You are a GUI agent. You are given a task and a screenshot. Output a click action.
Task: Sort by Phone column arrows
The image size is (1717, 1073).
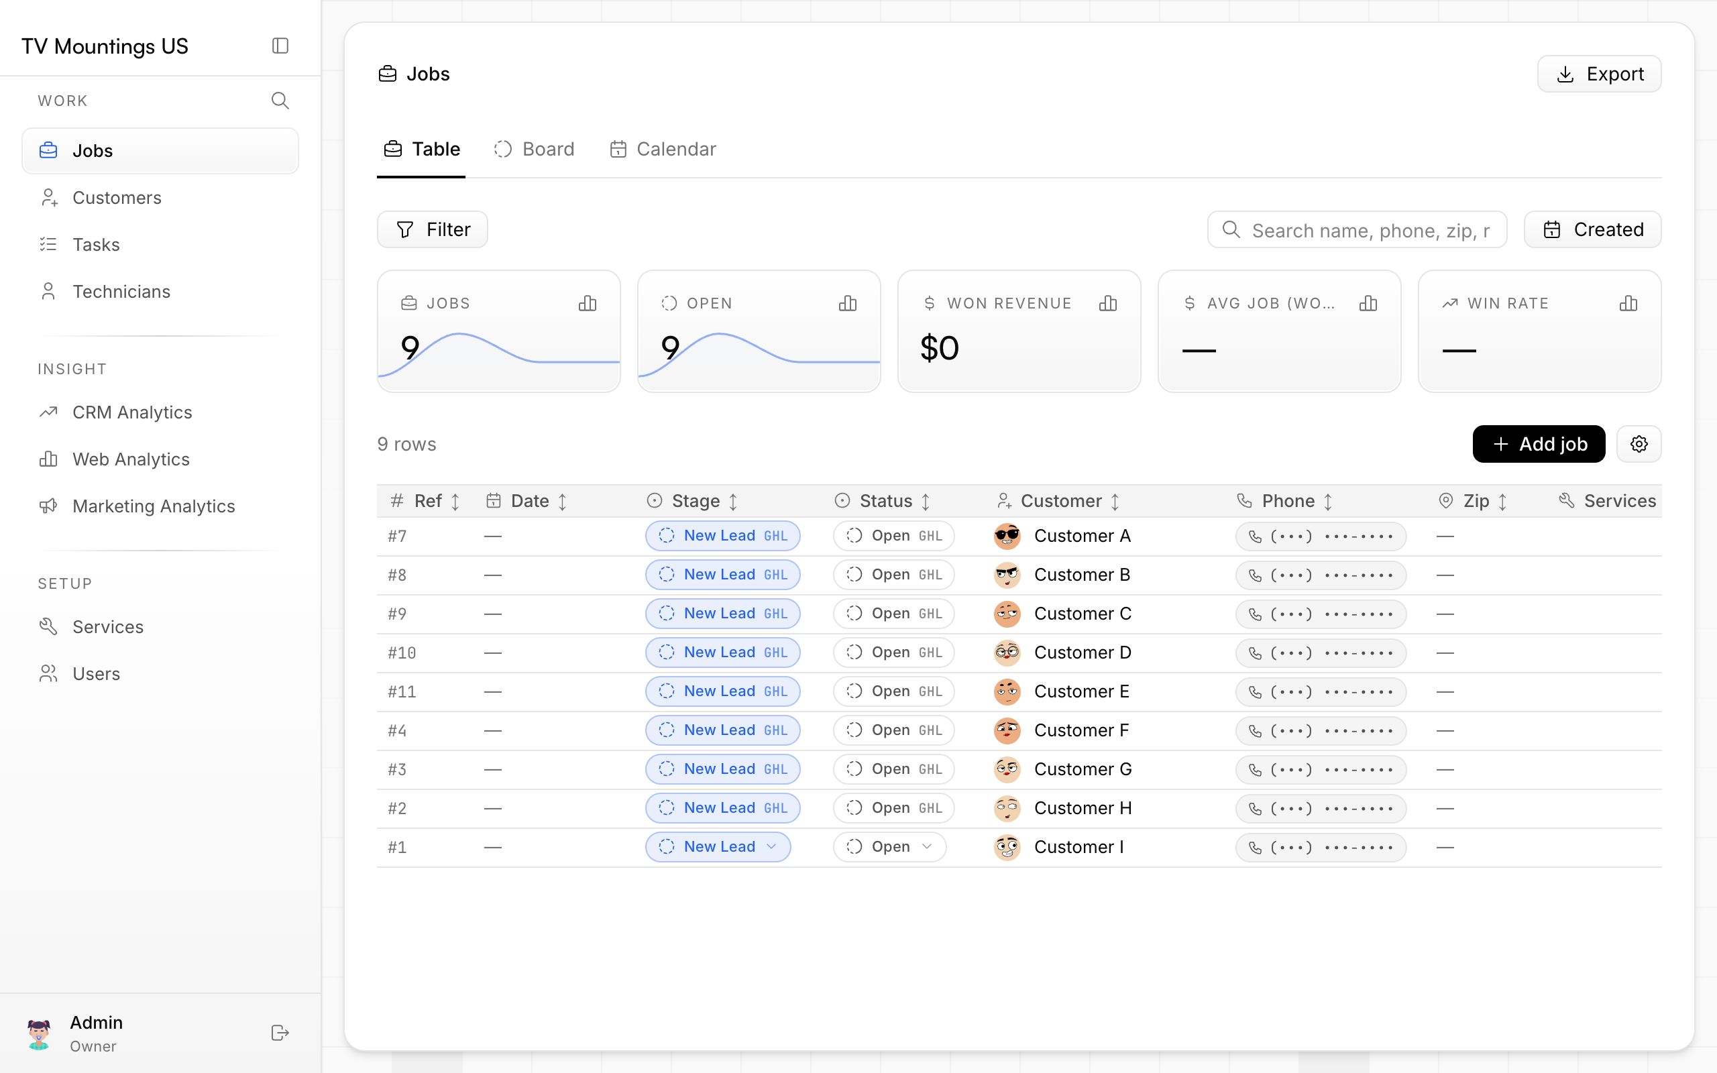pyautogui.click(x=1328, y=502)
